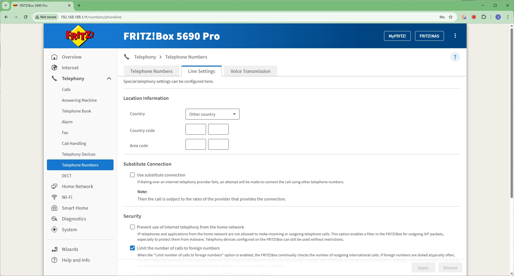Uncheck Limit the number of calls to foreign numbers
Image resolution: width=514 pixels, height=276 pixels.
click(x=132, y=248)
